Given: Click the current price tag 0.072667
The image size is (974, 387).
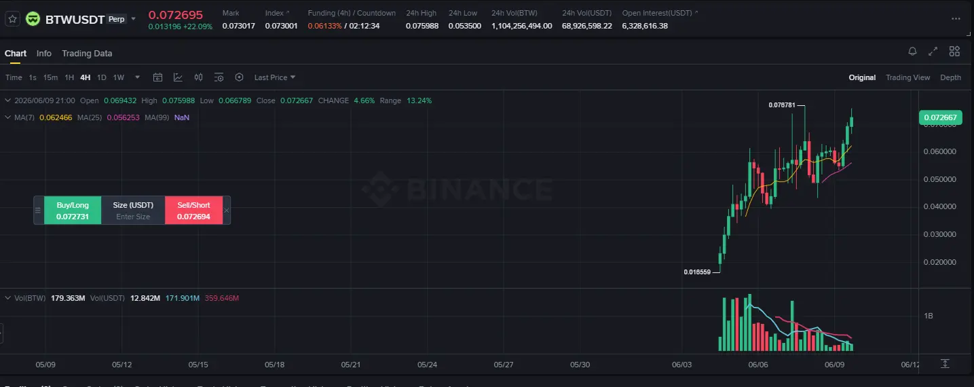Looking at the screenshot, I should coord(940,117).
